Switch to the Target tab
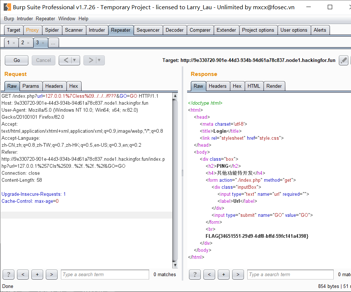This screenshot has height=292, width=351. [x=13, y=30]
